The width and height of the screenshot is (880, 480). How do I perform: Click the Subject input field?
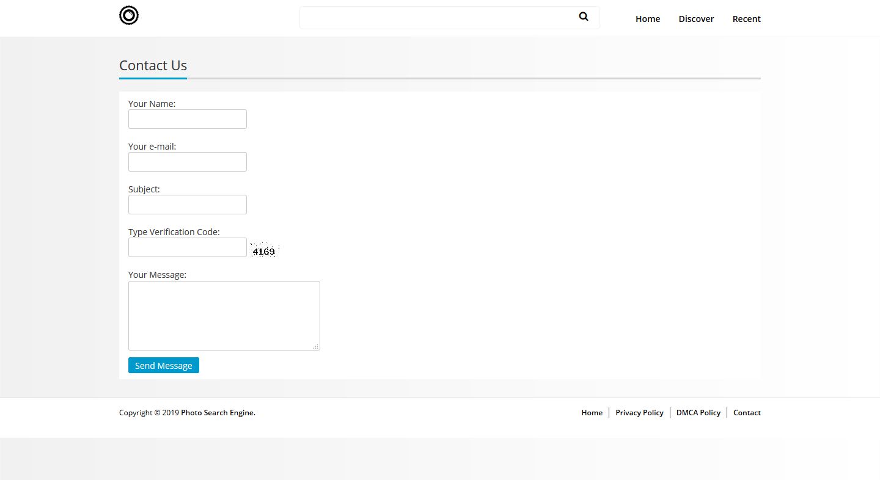pos(188,205)
